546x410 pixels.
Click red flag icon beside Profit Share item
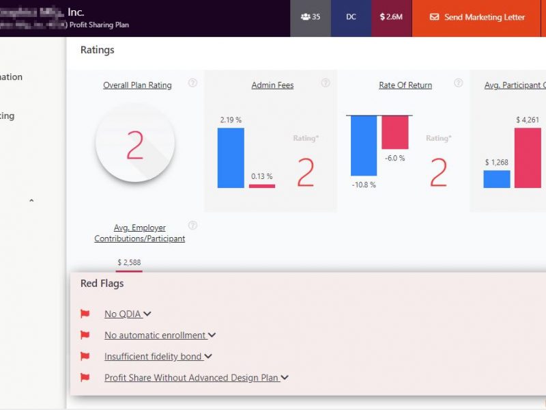(85, 378)
